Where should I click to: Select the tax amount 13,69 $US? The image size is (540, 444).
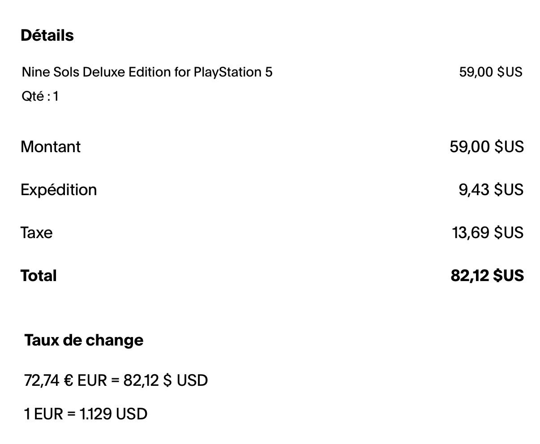(487, 233)
